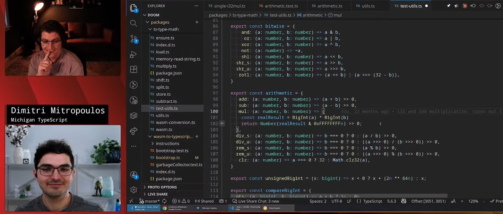Click the font size AA icon in status bar
The height and width of the screenshot is (214, 503).
pos(453,201)
